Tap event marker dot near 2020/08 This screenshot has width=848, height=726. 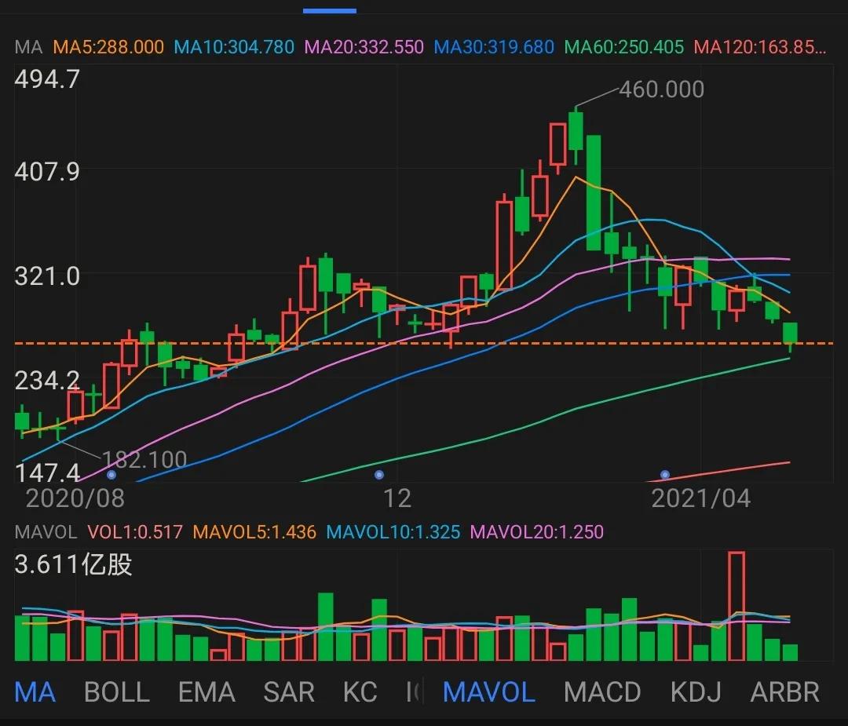tap(111, 475)
